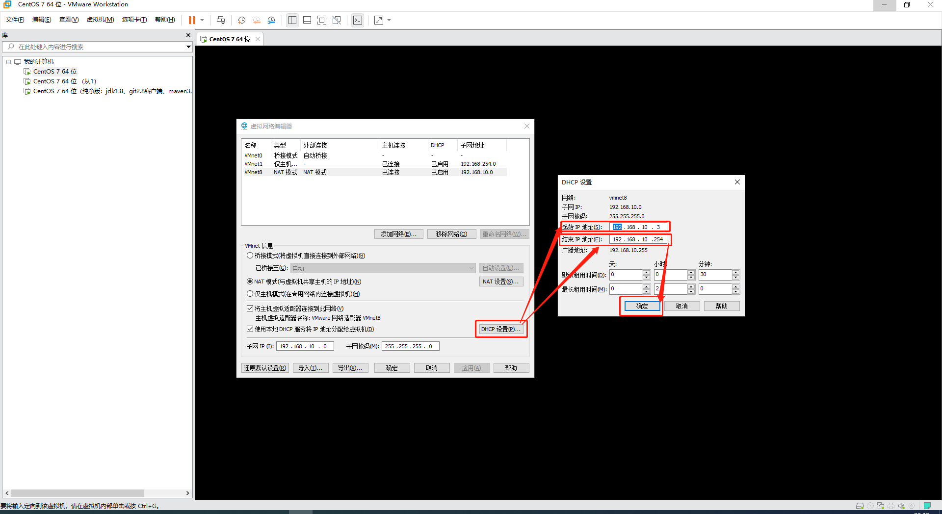
Task: Click the network adapter status bar icon
Action: point(881,506)
